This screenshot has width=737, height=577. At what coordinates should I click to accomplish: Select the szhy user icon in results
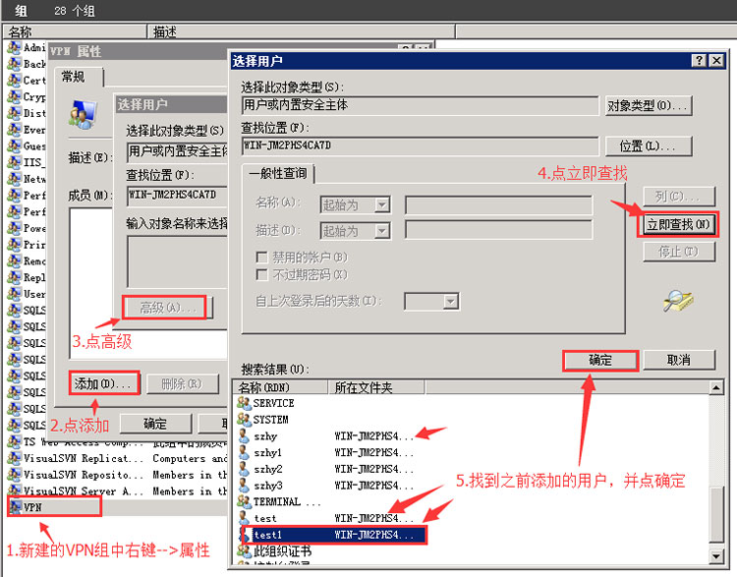tap(245, 436)
